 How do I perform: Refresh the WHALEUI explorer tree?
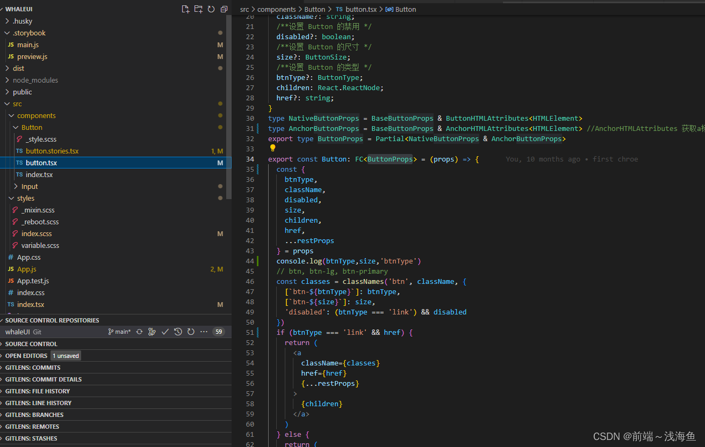tap(211, 9)
